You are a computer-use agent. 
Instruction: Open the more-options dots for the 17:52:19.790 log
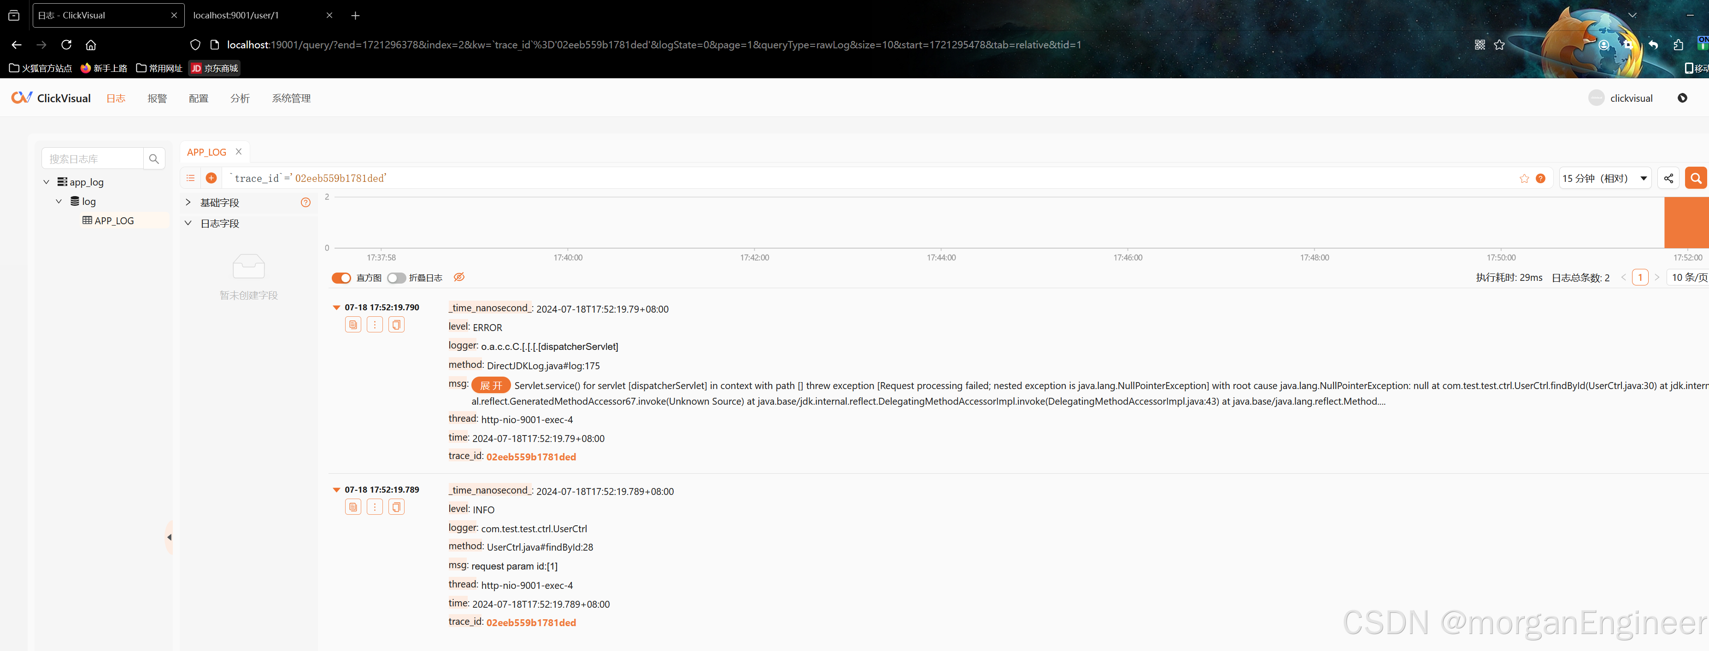[375, 325]
